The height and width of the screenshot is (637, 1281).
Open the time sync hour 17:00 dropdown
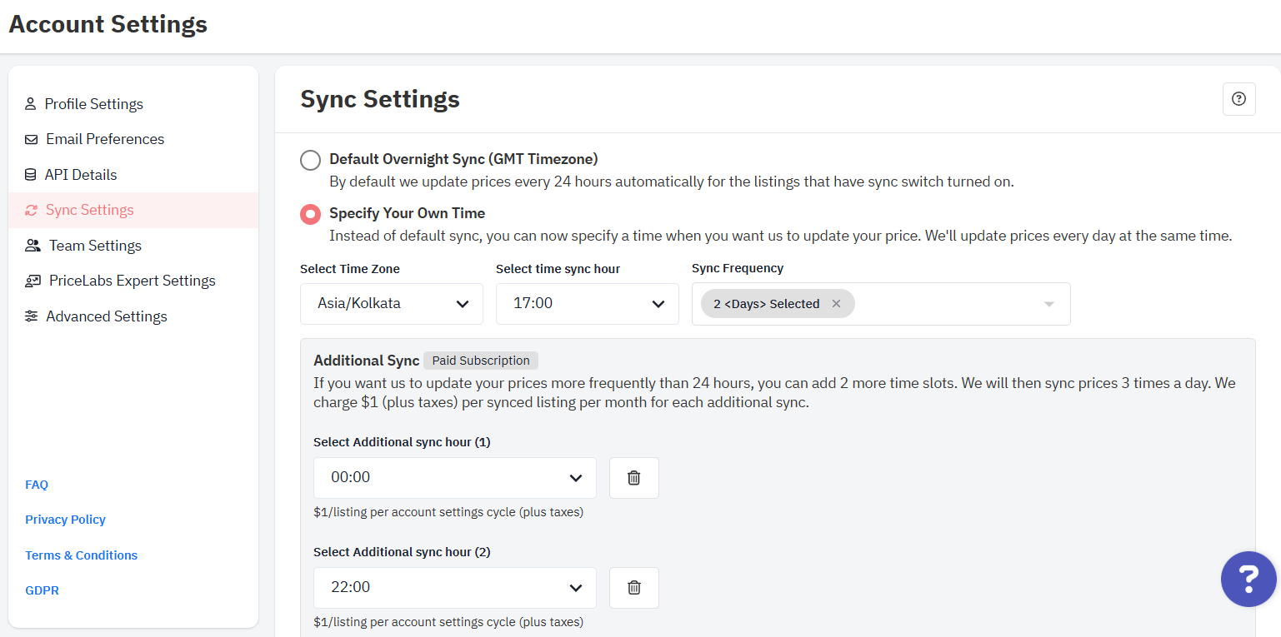(587, 304)
